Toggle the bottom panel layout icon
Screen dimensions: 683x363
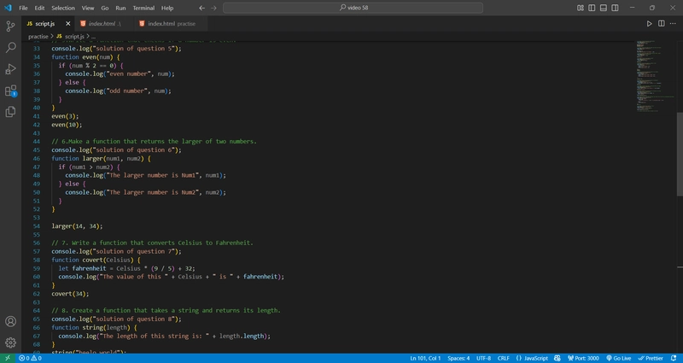pyautogui.click(x=604, y=8)
